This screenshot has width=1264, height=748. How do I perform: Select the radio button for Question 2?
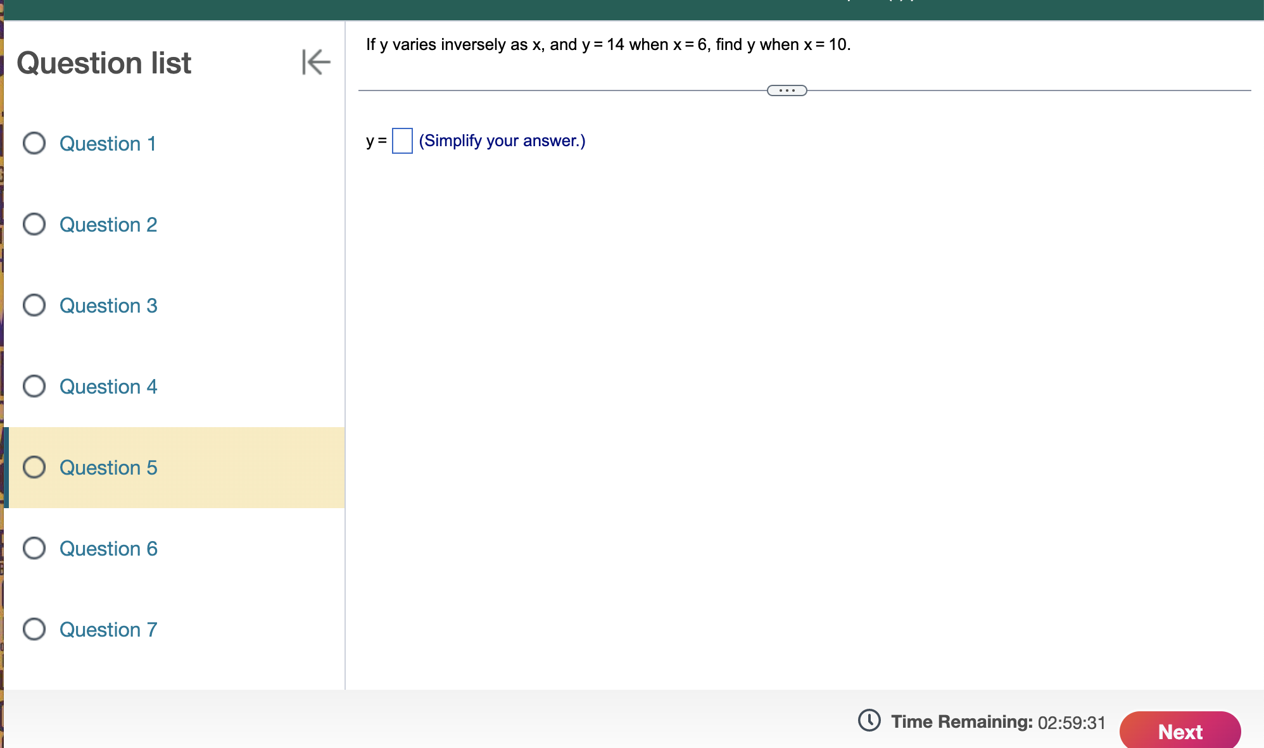tap(35, 225)
